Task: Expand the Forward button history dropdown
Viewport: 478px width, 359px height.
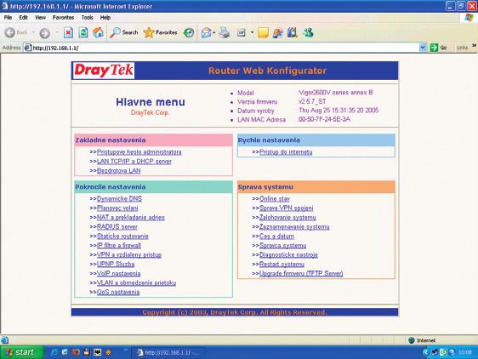Action: point(56,32)
